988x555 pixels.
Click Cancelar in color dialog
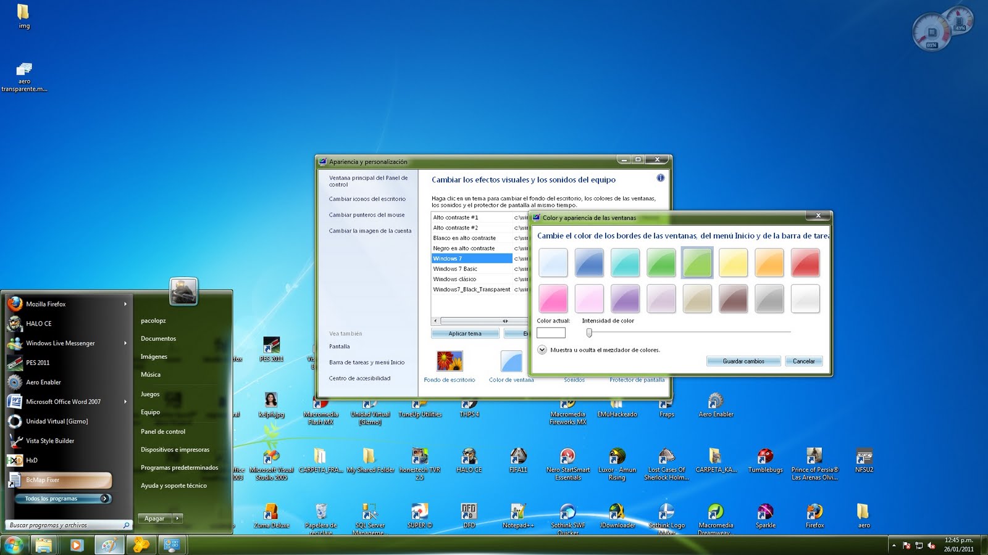(803, 361)
